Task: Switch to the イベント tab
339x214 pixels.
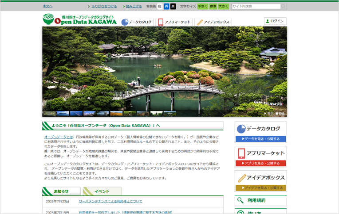Action: (x=102, y=191)
